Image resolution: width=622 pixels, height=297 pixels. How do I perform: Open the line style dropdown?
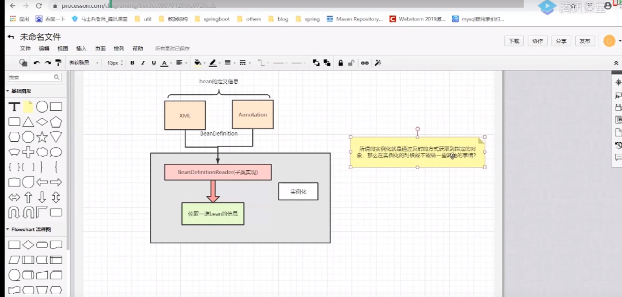pyautogui.click(x=244, y=63)
